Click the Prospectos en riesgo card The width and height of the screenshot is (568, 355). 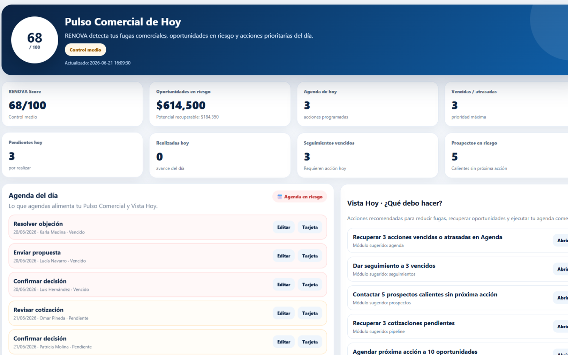coord(506,155)
